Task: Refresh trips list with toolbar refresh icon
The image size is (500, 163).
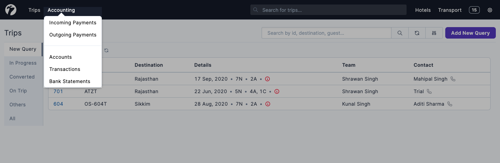Action: point(417,33)
